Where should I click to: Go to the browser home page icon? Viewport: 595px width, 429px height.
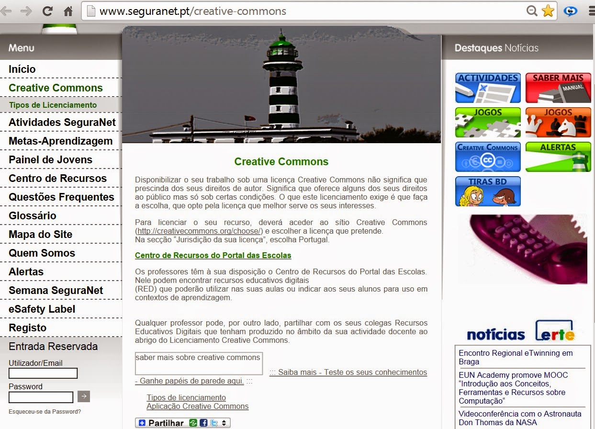pos(68,11)
